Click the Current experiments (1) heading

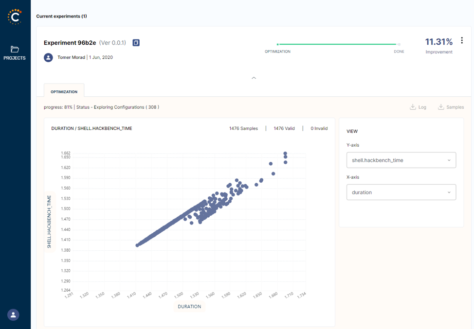(x=61, y=17)
